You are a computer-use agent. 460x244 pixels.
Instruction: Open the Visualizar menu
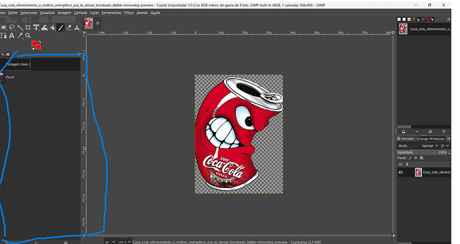click(47, 13)
